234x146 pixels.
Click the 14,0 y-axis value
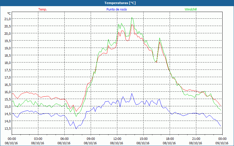tap(8, 121)
